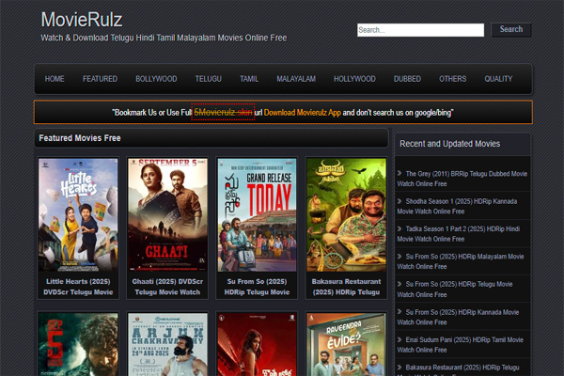This screenshot has width=564, height=376.
Task: Go to the MALAYALAM category
Action: 296,79
